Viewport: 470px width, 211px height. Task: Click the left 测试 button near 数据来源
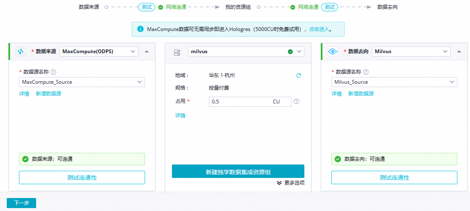pyautogui.click(x=147, y=7)
